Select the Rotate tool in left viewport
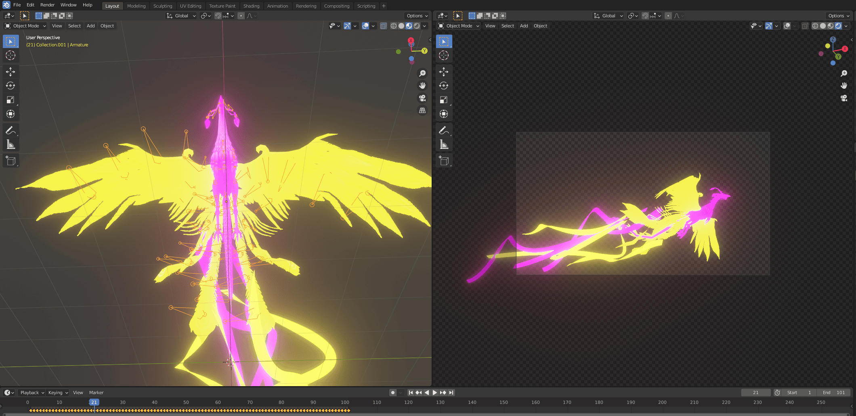The height and width of the screenshot is (416, 856). 10,86
